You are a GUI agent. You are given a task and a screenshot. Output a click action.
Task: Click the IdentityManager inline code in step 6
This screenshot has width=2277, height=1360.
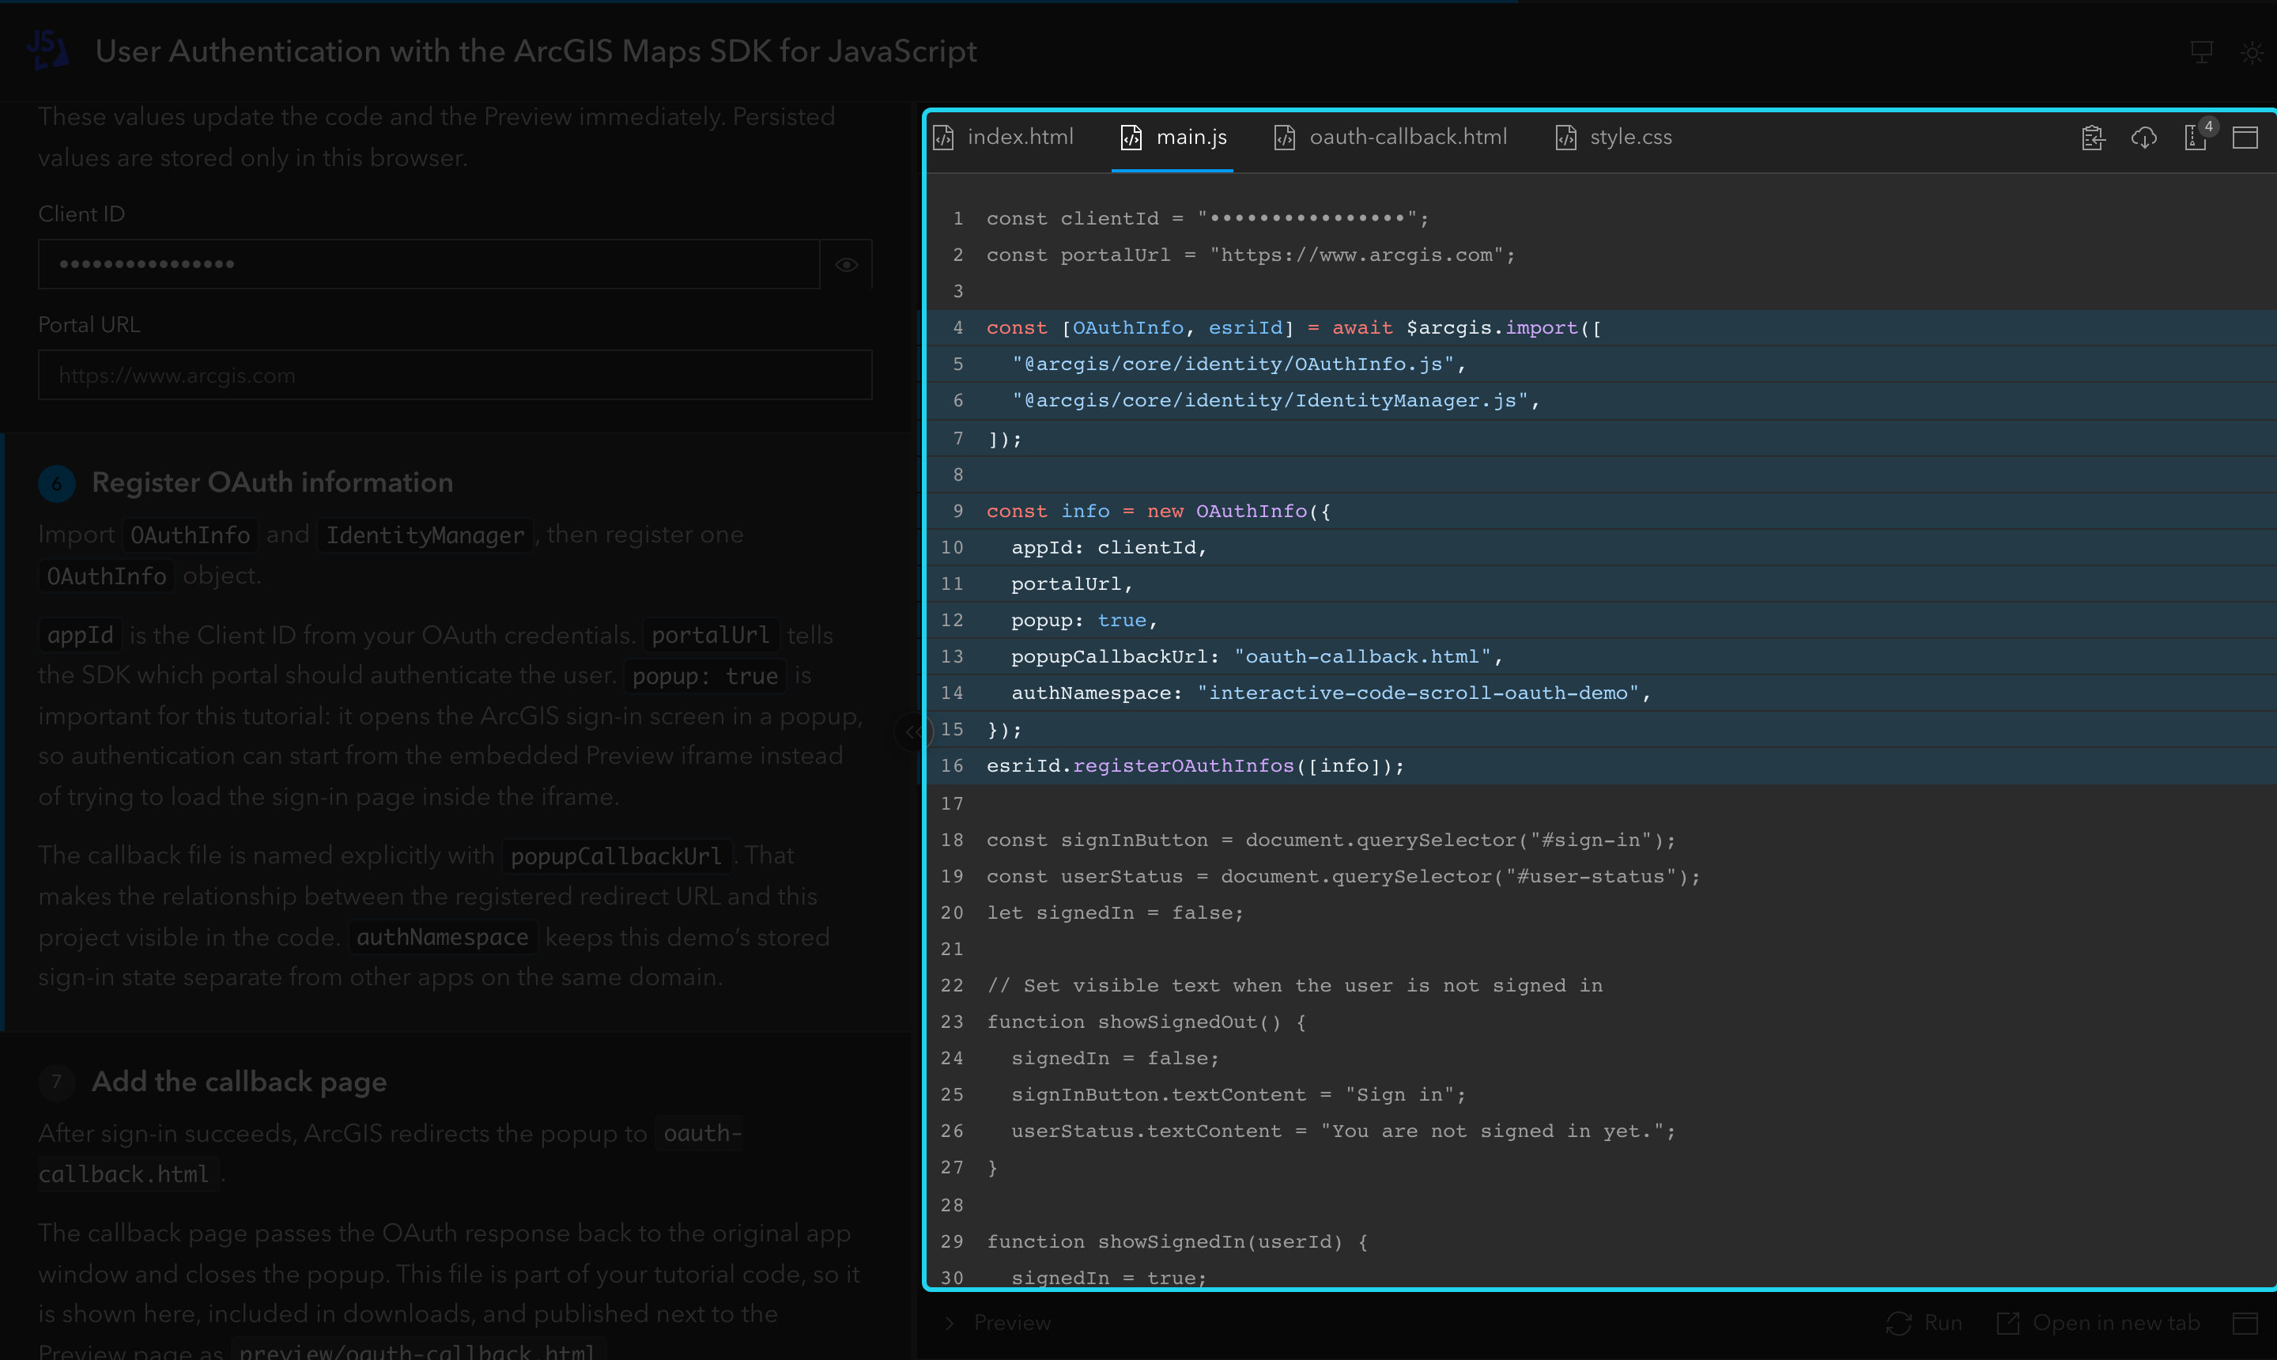(x=425, y=535)
